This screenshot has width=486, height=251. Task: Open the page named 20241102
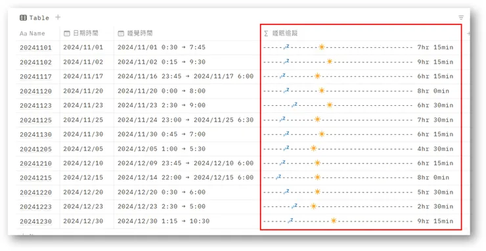(35, 62)
